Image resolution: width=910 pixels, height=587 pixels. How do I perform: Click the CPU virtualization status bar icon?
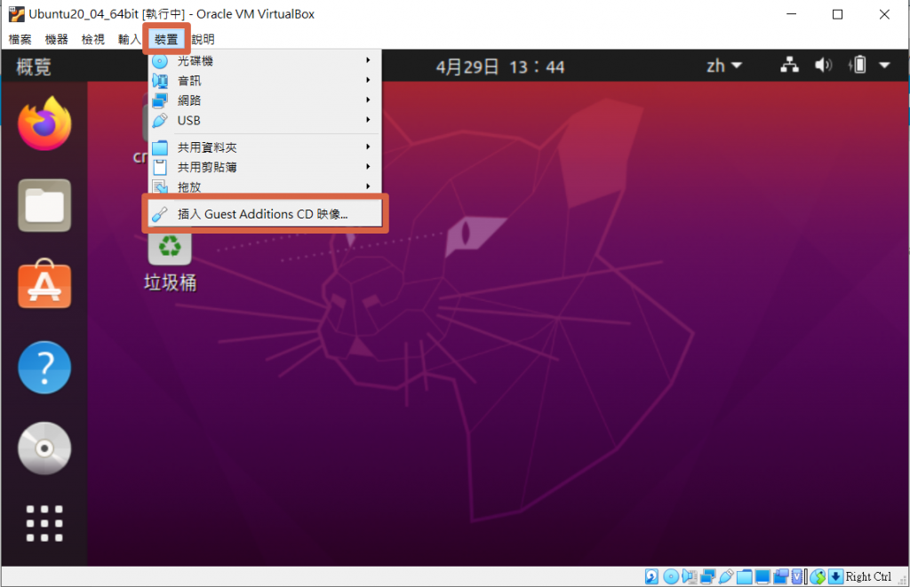[798, 576]
